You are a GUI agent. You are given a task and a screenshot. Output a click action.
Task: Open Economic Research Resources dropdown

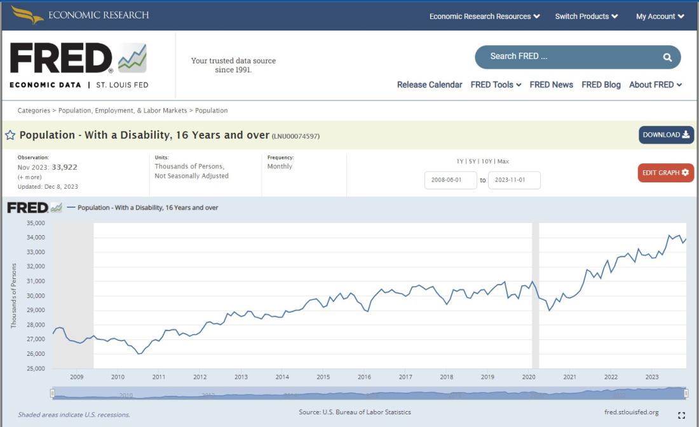click(485, 17)
